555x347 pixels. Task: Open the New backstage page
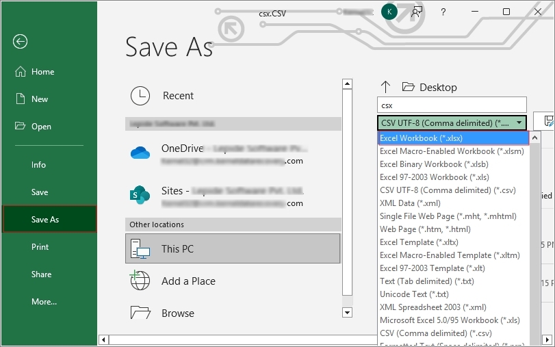pyautogui.click(x=49, y=99)
